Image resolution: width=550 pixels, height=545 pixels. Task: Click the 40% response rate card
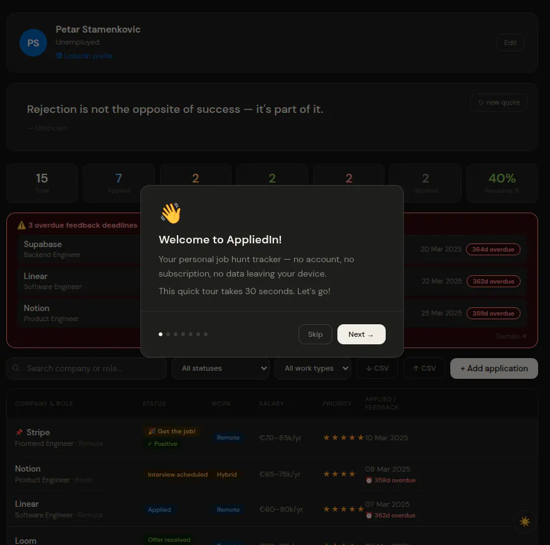point(502,183)
